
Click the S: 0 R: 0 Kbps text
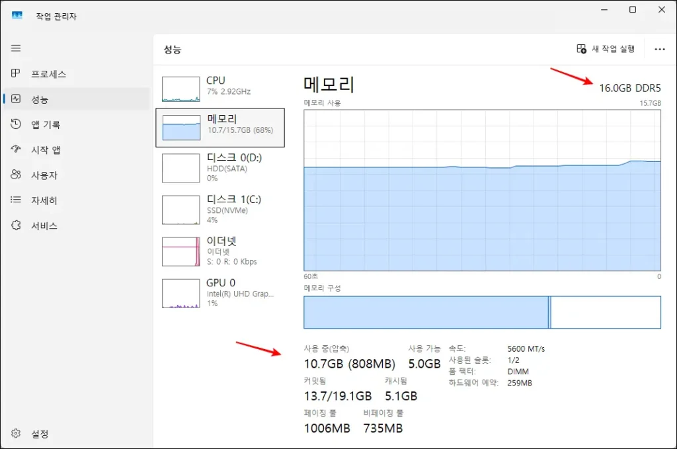pos(232,262)
